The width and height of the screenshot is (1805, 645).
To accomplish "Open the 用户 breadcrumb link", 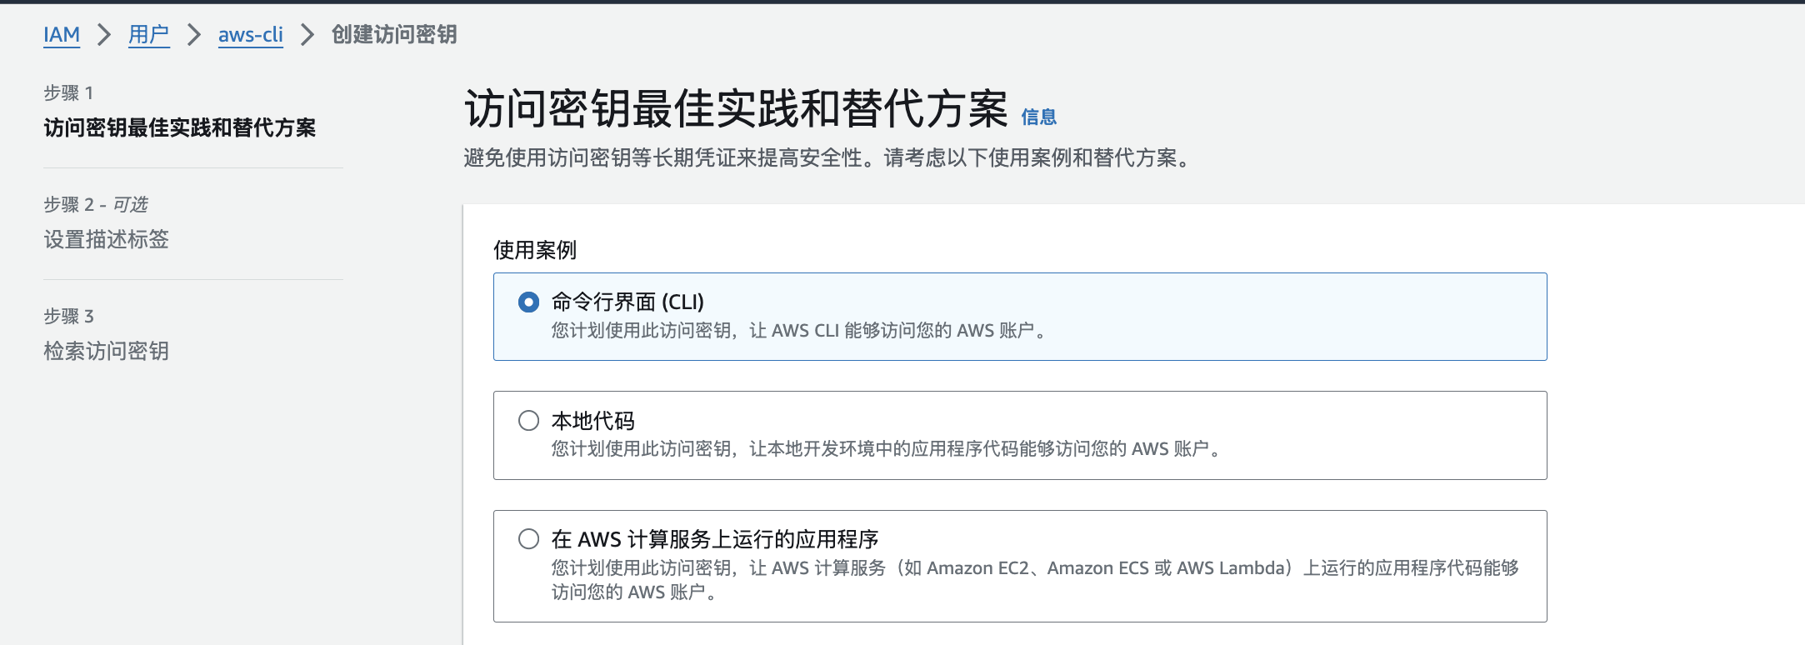I will (x=149, y=35).
